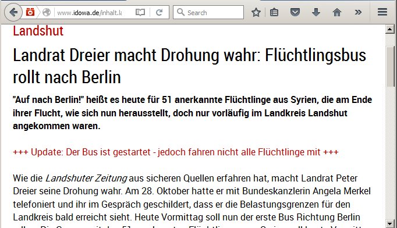Open the red camera extension icon

pos(30,12)
